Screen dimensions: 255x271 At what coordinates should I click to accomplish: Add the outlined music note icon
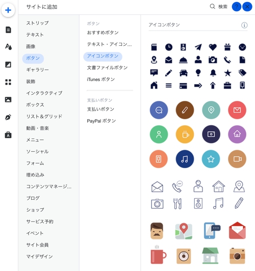tap(218, 203)
